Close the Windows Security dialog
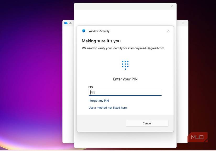216x151 pixels. click(168, 31)
